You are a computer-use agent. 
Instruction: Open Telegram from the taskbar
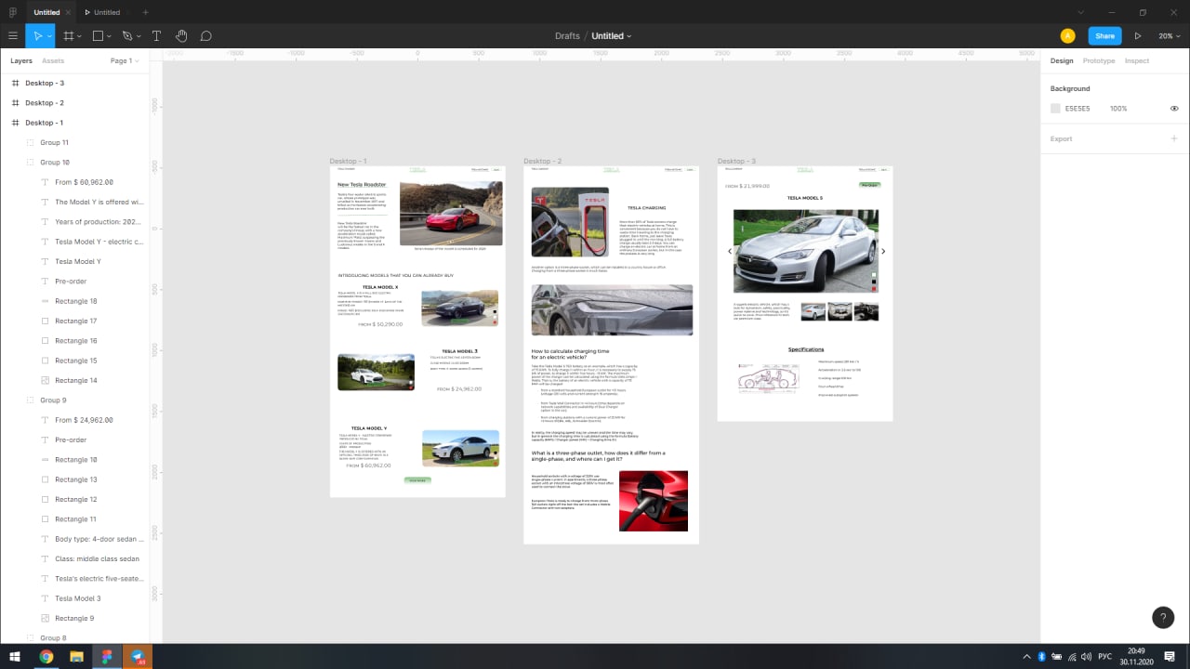[x=138, y=656]
